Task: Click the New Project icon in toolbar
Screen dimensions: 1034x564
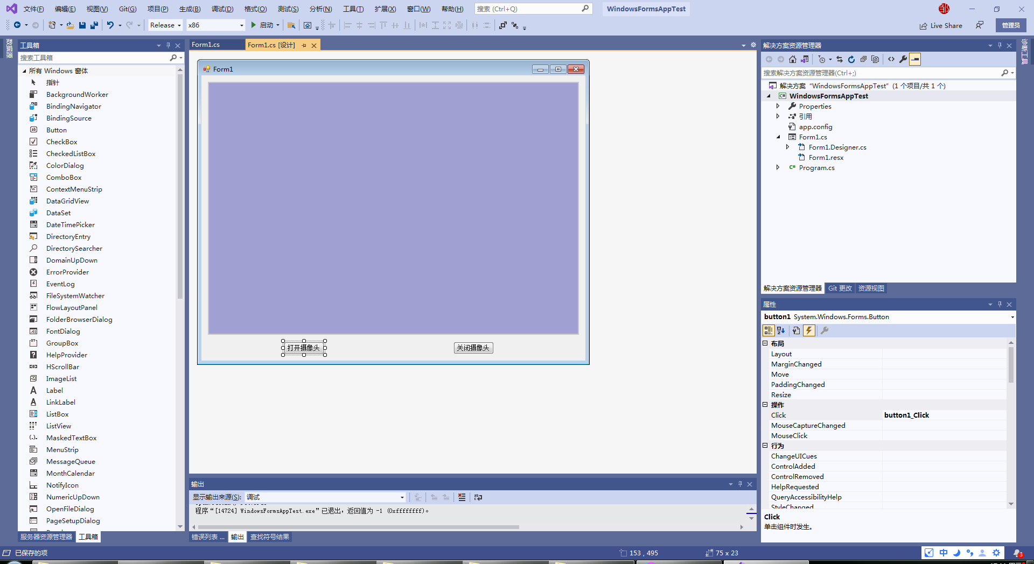Action: [x=52, y=25]
